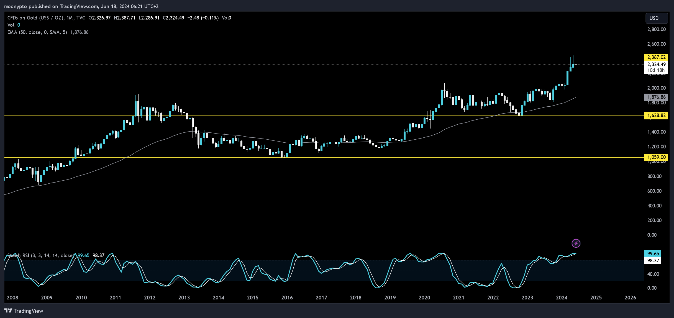Click the 40.00 Stoch RSI axis label

[x=653, y=274]
